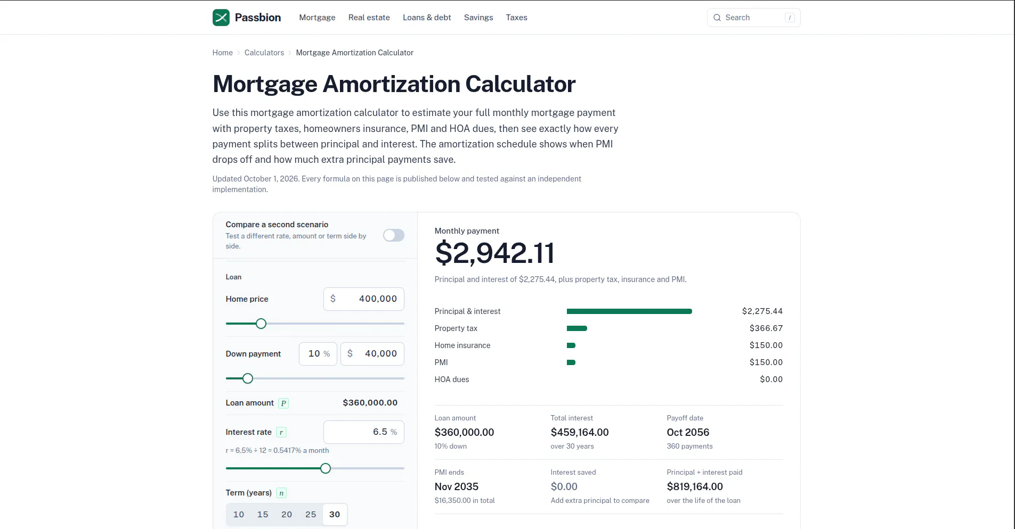Select the 10 year term option
This screenshot has height=529, width=1015.
pyautogui.click(x=239, y=515)
